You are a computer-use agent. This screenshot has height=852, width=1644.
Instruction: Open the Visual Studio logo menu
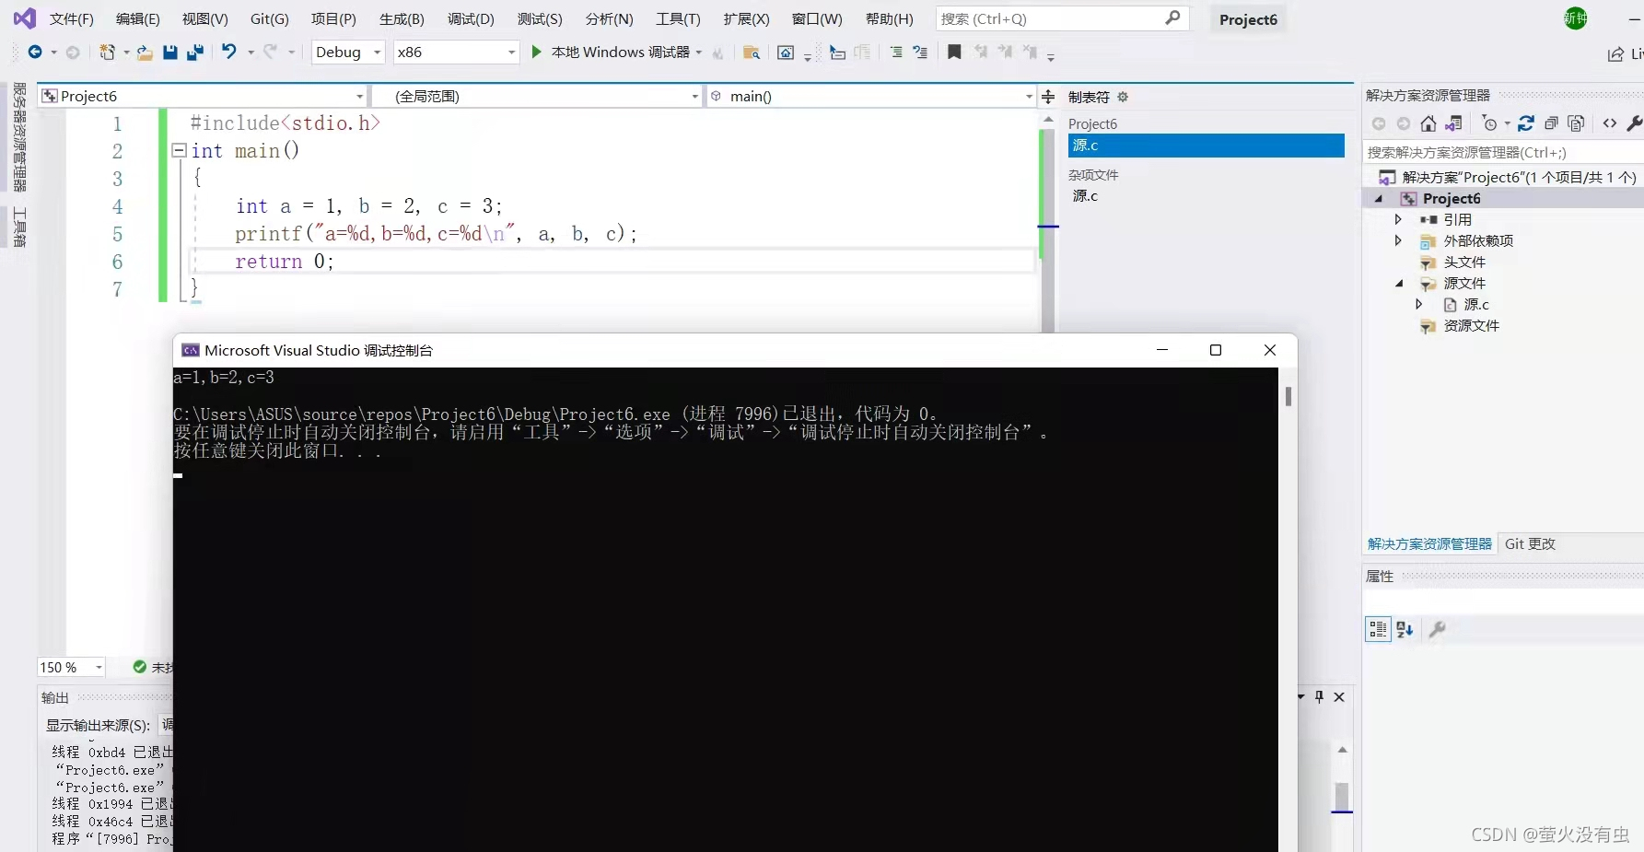[24, 18]
